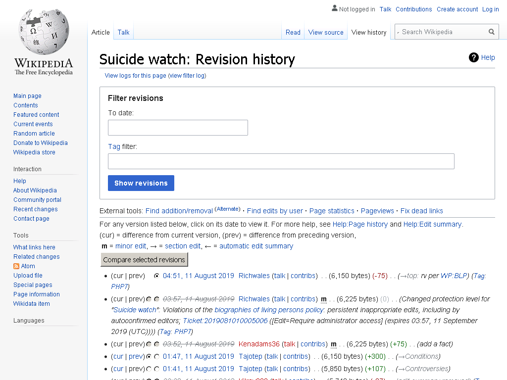The height and width of the screenshot is (380, 507).
Task: Open the view filter log link
Action: pos(187,76)
